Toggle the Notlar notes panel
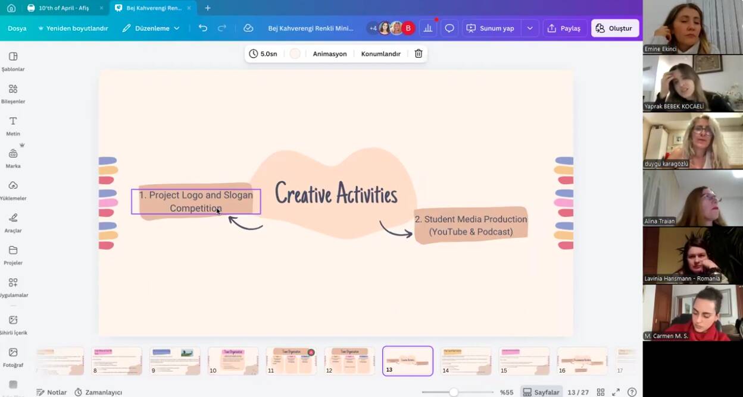 pyautogui.click(x=51, y=392)
